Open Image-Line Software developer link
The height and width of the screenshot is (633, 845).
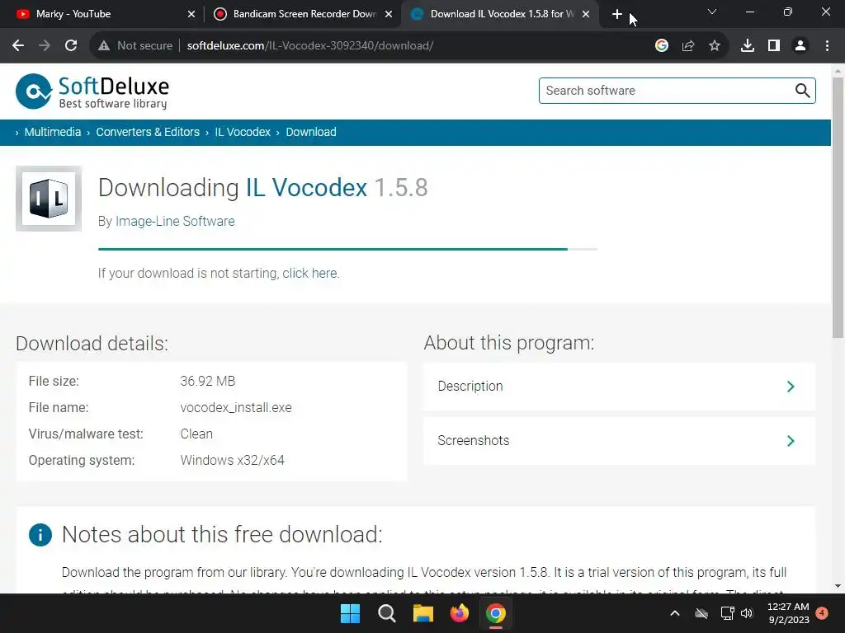[x=175, y=221]
